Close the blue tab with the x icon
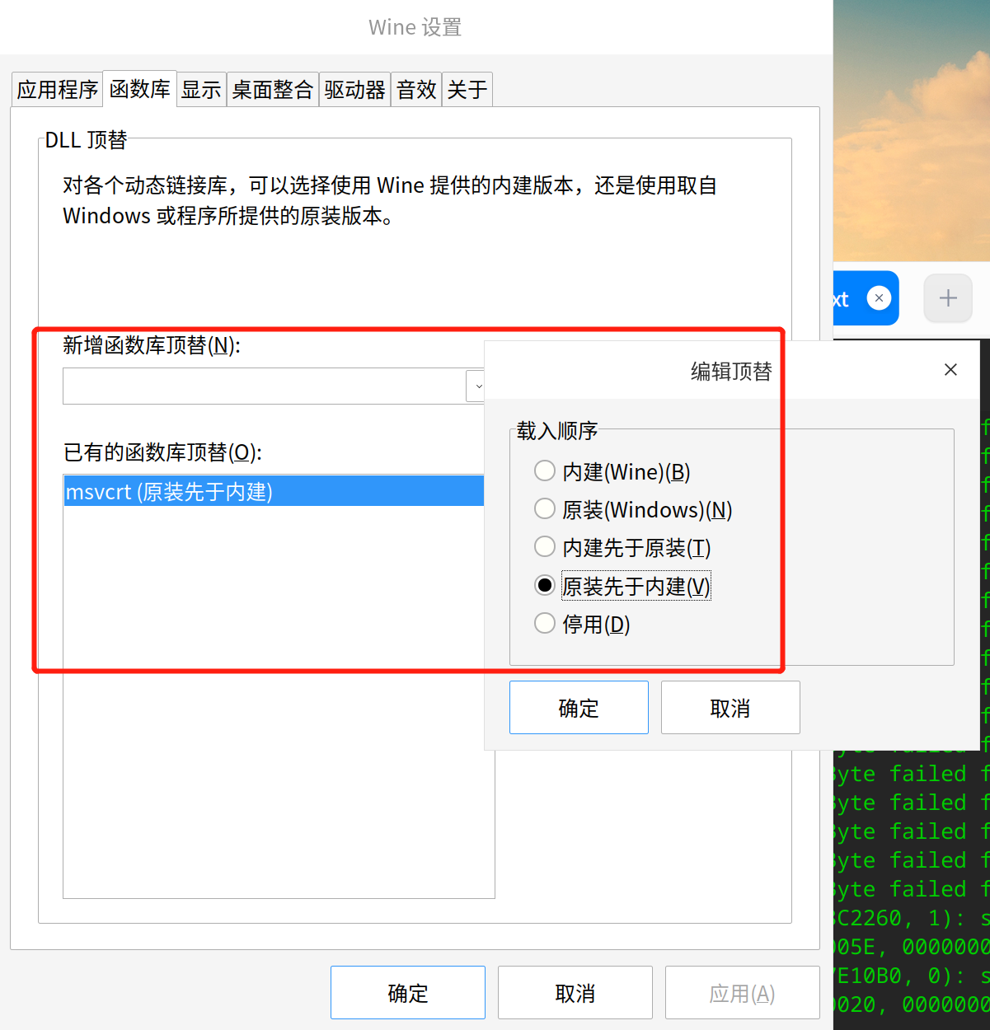The image size is (990, 1030). pos(880,297)
